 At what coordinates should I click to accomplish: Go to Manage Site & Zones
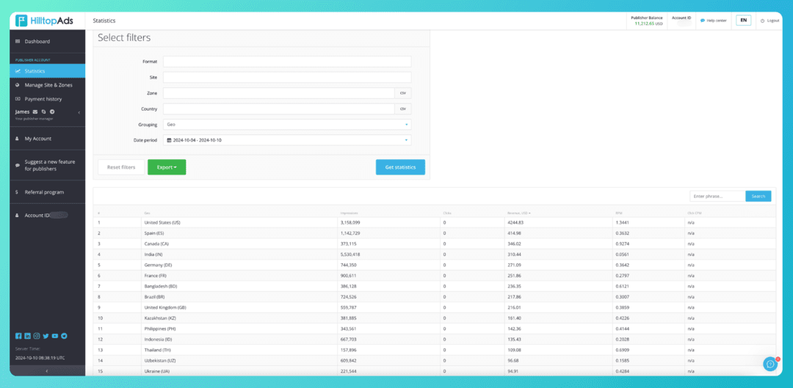(x=48, y=85)
